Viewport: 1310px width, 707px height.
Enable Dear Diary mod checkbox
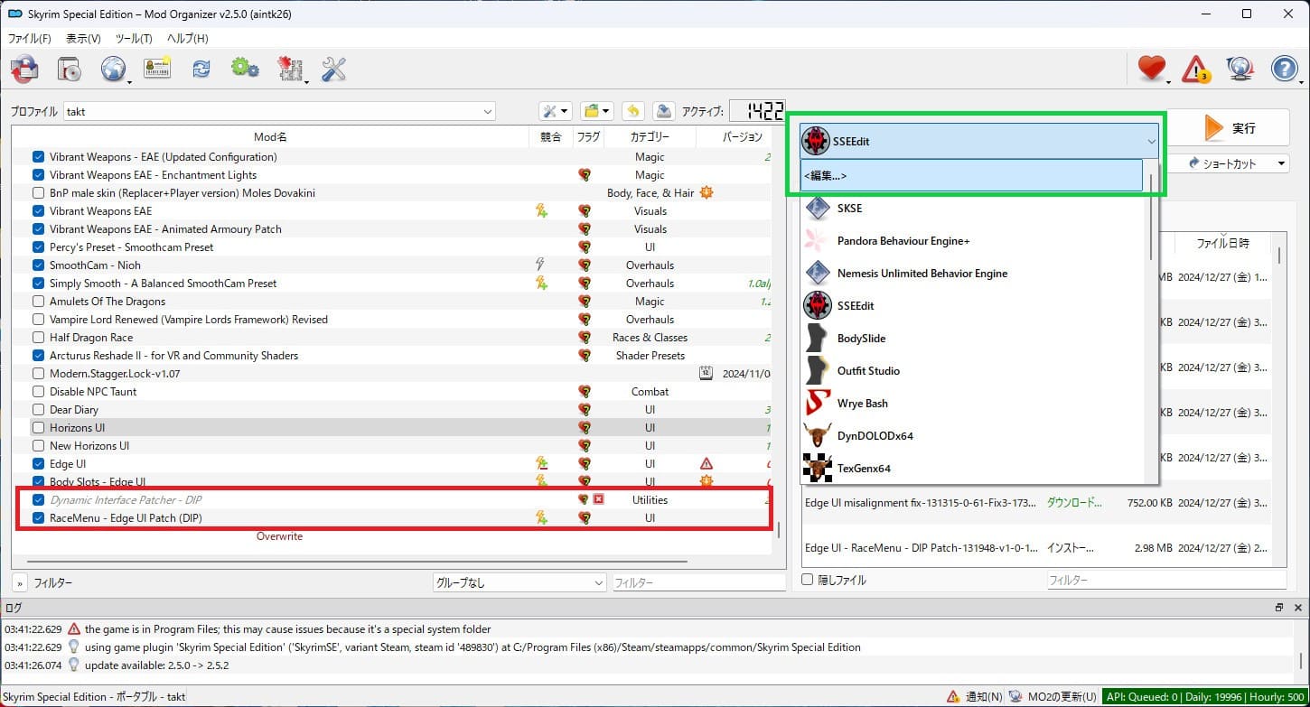tap(38, 410)
